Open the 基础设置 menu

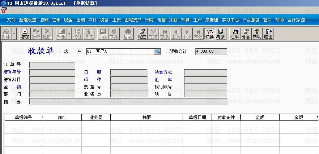[27, 20]
